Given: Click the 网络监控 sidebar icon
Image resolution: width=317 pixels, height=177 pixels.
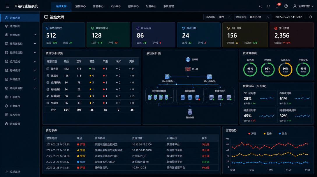Looking at the screenshot, I should [x=6, y=79].
